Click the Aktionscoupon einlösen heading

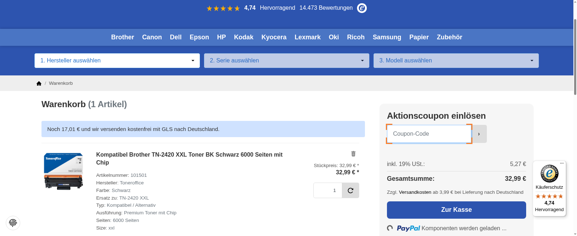436,116
